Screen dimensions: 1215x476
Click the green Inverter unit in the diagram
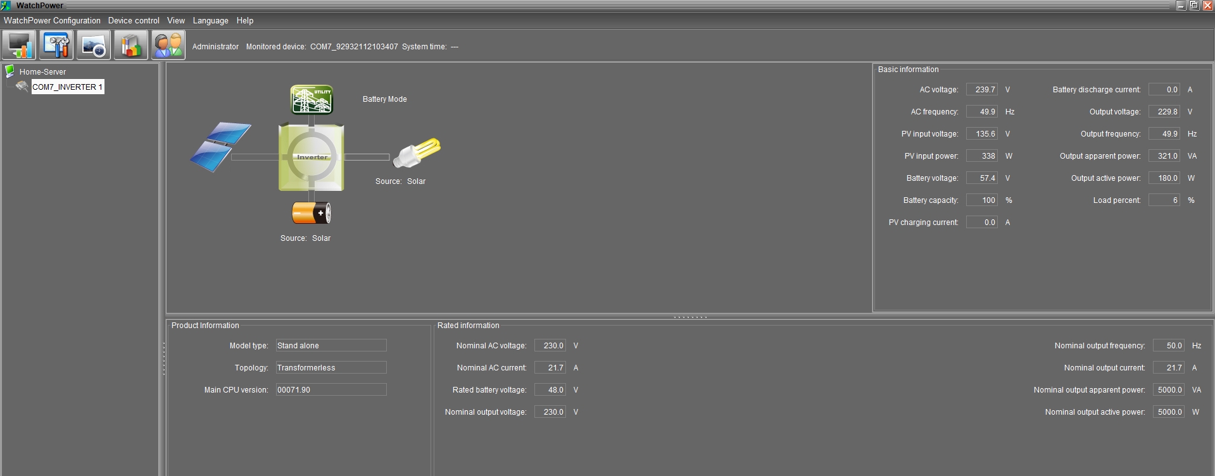[312, 157]
